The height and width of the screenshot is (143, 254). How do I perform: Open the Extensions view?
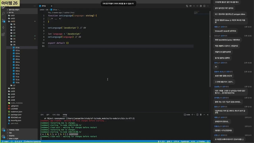pos(3,34)
